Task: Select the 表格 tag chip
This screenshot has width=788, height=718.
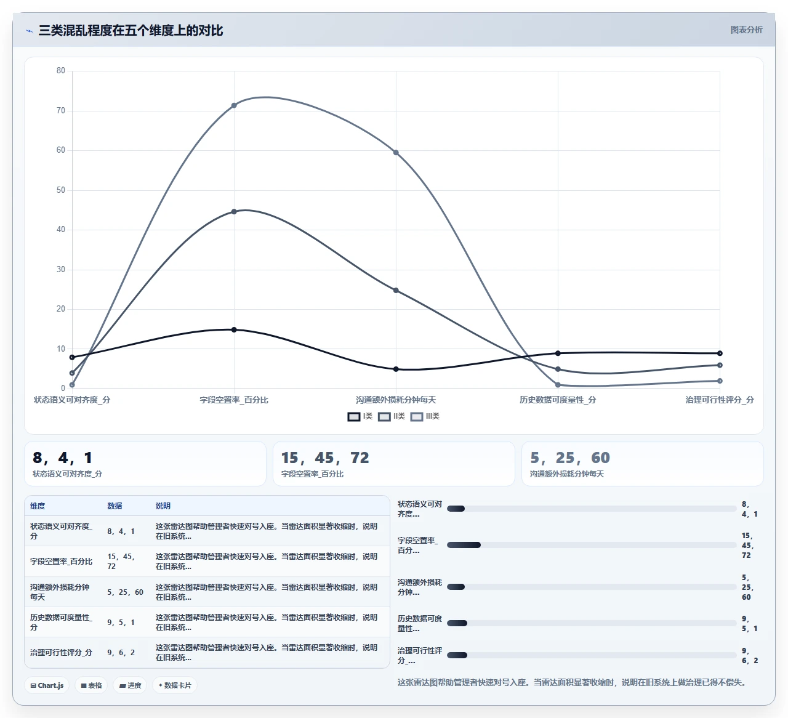Action: pyautogui.click(x=92, y=685)
